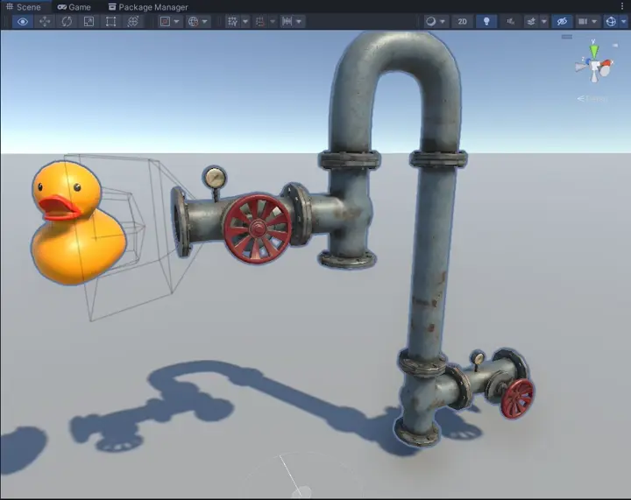Image resolution: width=631 pixels, height=500 pixels.
Task: Toggle scene audio mute
Action: coord(511,21)
